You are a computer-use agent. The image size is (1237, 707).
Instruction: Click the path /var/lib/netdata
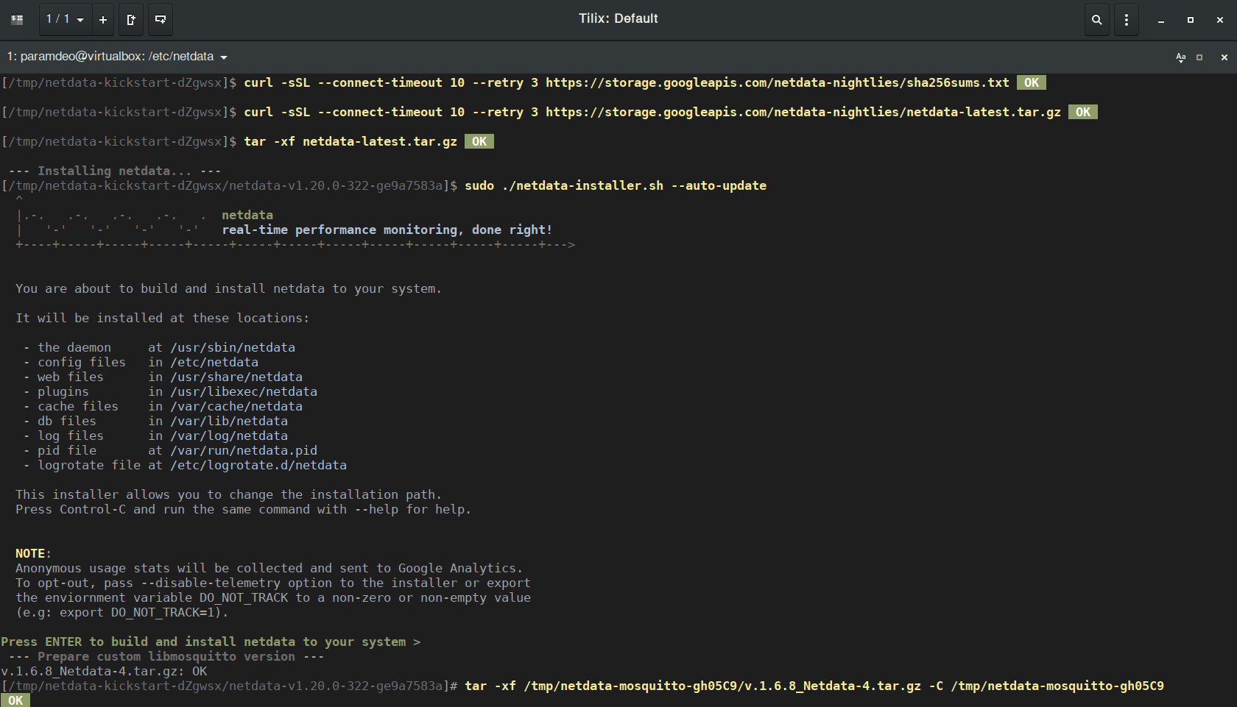[229, 421]
